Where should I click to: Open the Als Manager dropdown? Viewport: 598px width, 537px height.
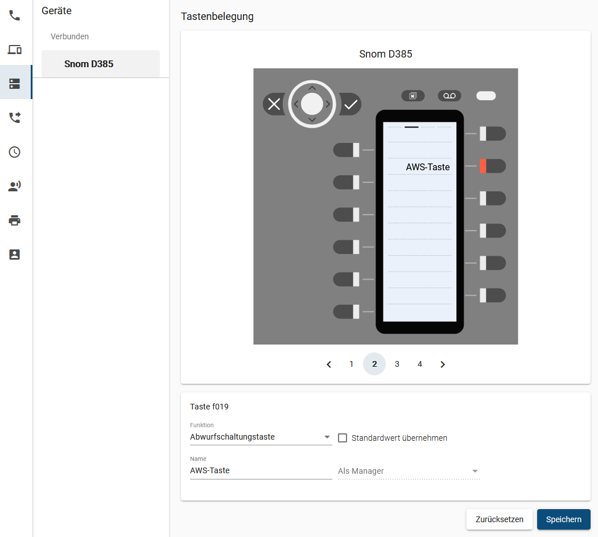click(x=409, y=471)
